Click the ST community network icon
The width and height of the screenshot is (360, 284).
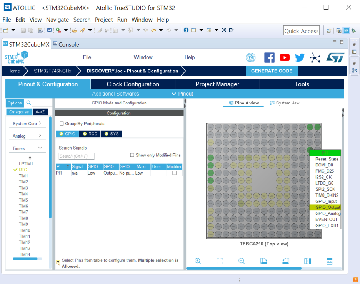pyautogui.click(x=315, y=57)
